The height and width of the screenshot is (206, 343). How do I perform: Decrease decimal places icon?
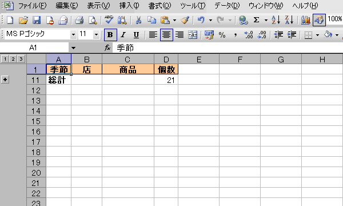tap(262, 35)
